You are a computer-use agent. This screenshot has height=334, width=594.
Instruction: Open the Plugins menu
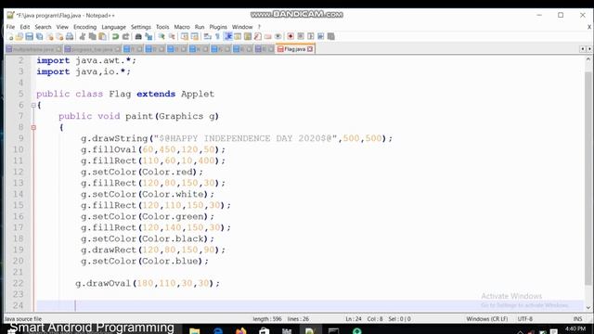click(x=218, y=27)
